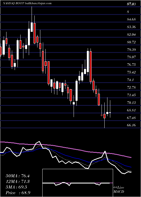Screen dimensions: 141x197
Task: Click the NASDAQ ROOT chart title text
Action: (27, 3)
